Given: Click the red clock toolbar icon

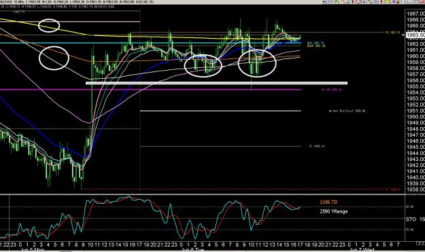Looking at the screenshot, I should (358, 1).
